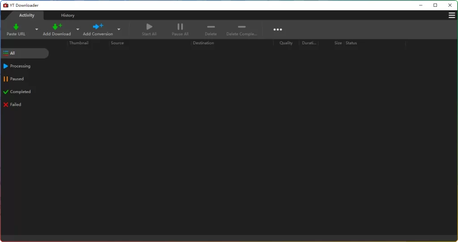This screenshot has width=458, height=242.
Task: Open the three-dots more options button
Action: tap(278, 30)
